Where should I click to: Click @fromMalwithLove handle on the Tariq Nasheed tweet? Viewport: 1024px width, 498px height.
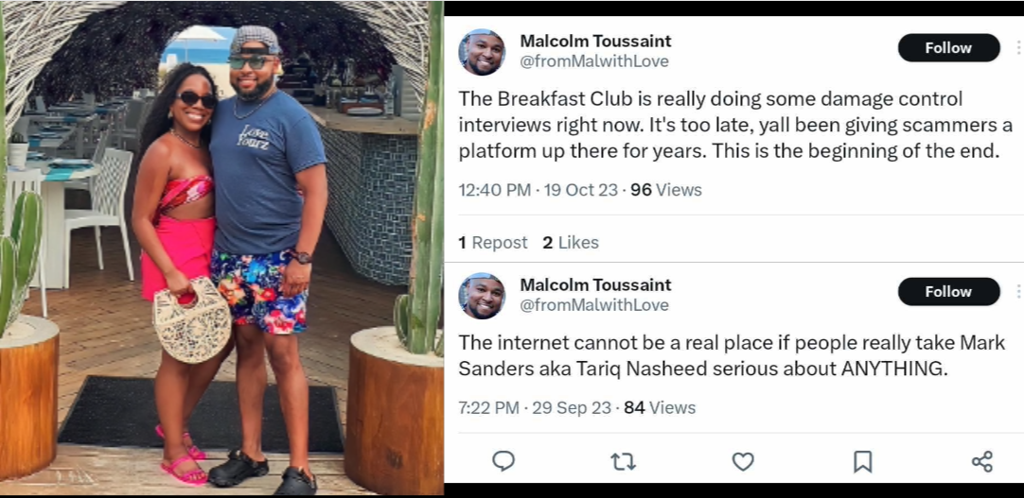593,305
